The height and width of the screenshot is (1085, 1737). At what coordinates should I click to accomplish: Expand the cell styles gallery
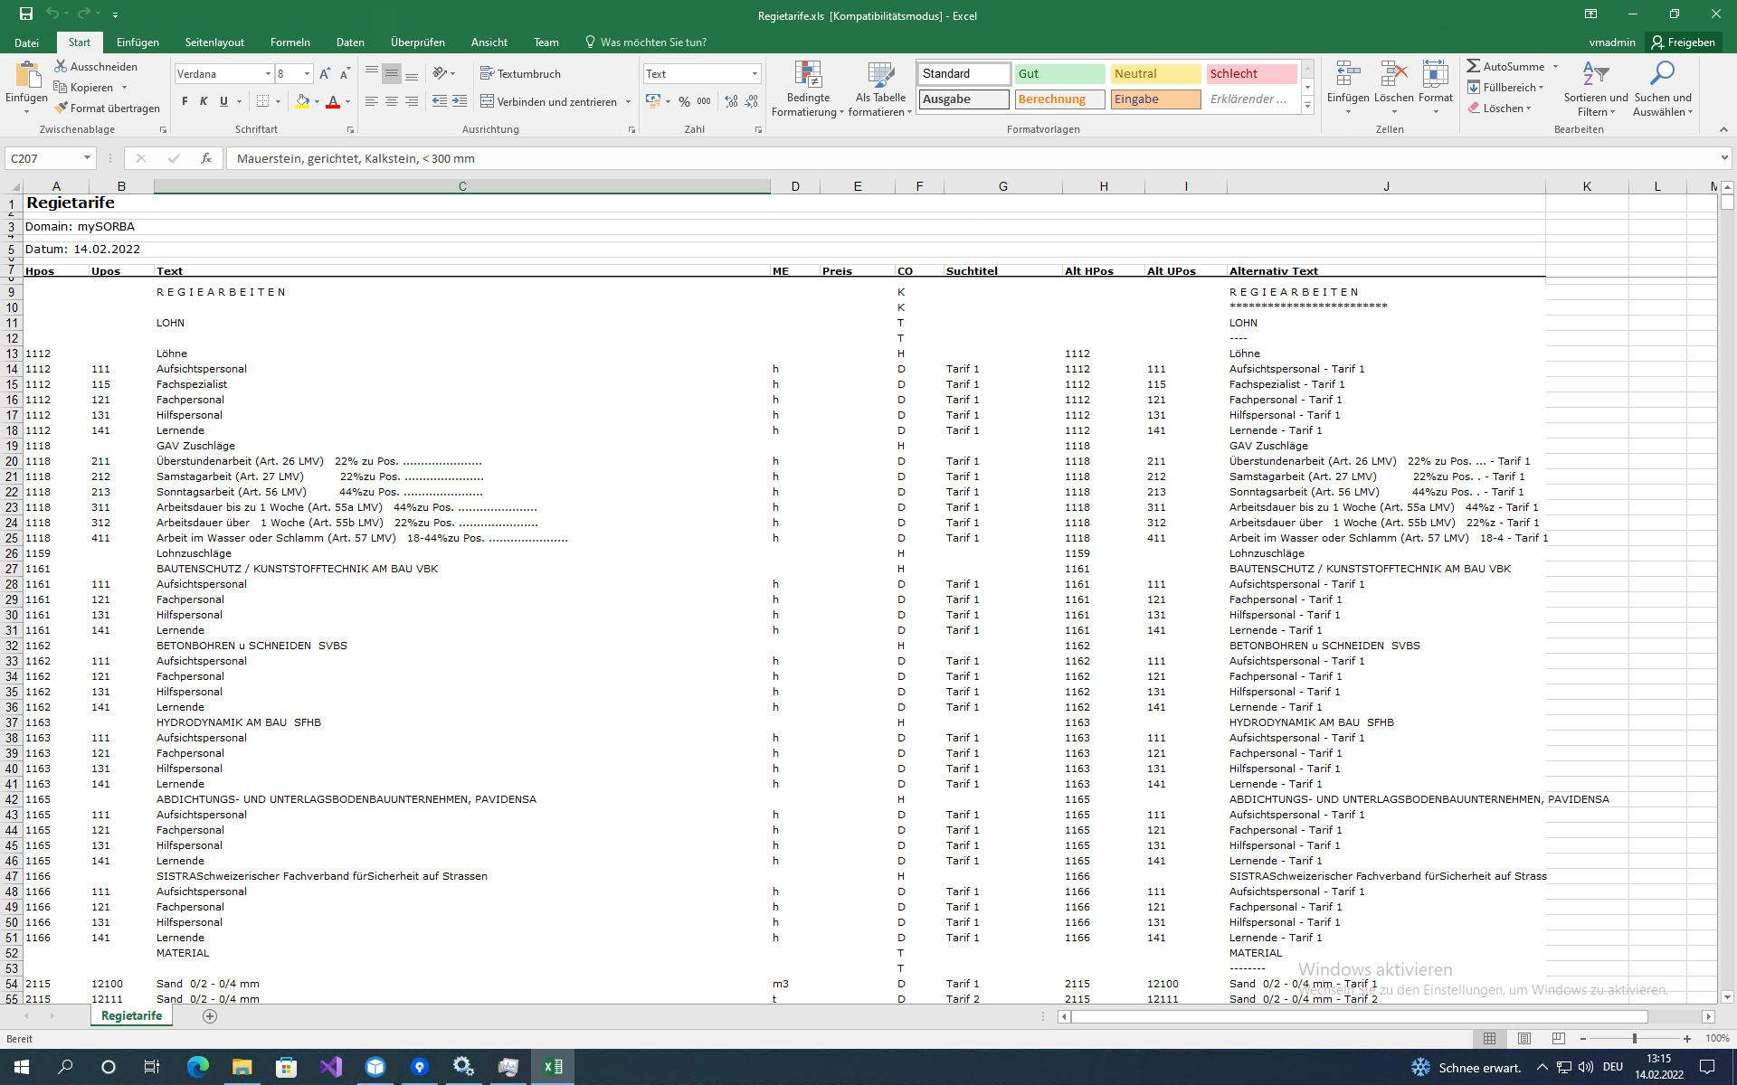pyautogui.click(x=1307, y=107)
